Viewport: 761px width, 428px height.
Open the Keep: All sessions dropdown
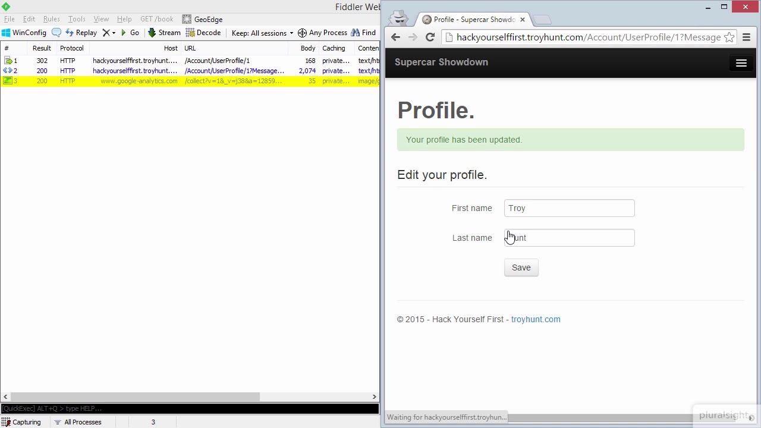(x=262, y=33)
